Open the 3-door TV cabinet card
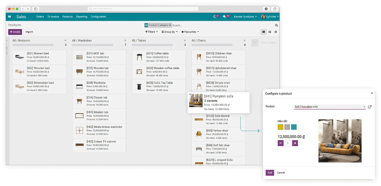 click(x=99, y=145)
